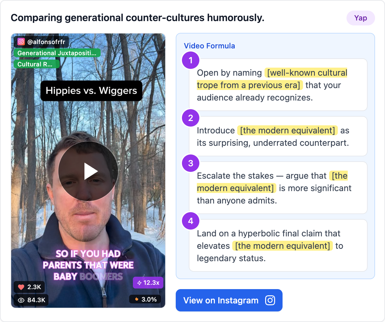Click the Instagram icon beside @alfonsofrfr
Viewport: 385px width, 322px height.
coord(21,42)
